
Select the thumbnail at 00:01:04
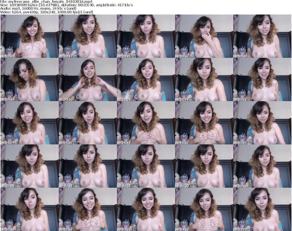tap(146, 79)
